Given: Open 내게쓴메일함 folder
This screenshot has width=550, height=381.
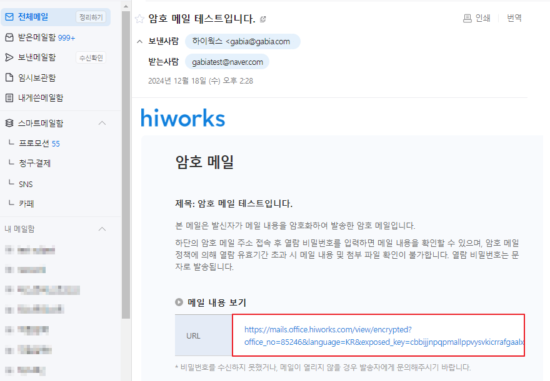Looking at the screenshot, I should 41,98.
